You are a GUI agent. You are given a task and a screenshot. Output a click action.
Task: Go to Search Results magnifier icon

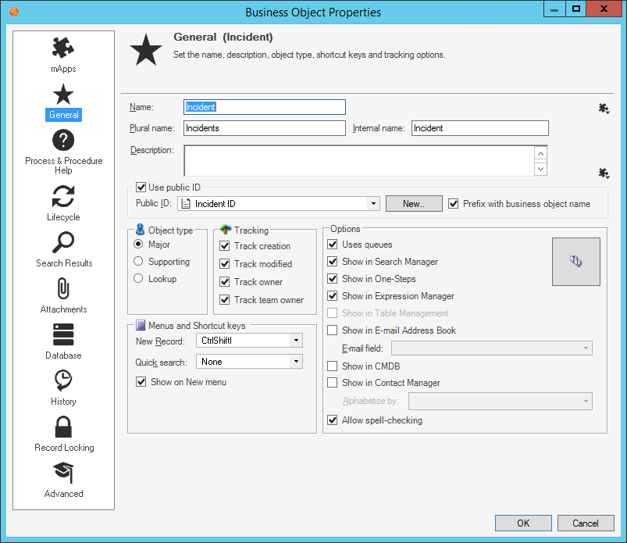click(x=63, y=243)
